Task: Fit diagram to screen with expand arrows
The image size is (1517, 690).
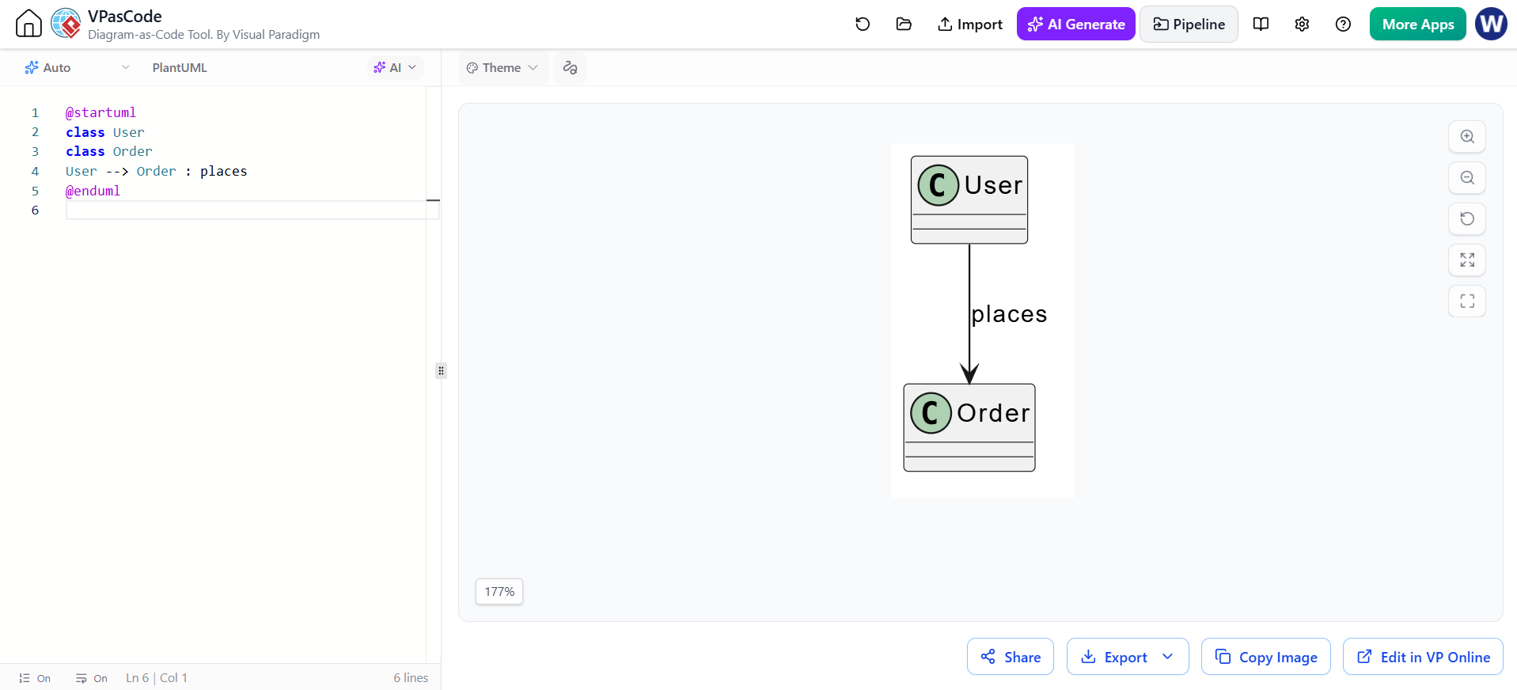Action: pyautogui.click(x=1467, y=260)
